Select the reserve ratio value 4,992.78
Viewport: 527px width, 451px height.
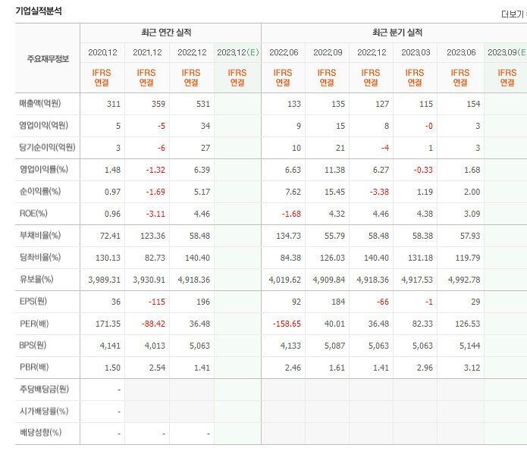[464, 280]
